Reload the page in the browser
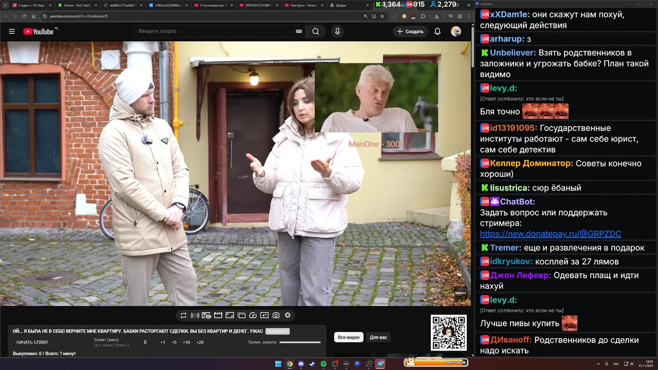The image size is (658, 370). (24, 16)
